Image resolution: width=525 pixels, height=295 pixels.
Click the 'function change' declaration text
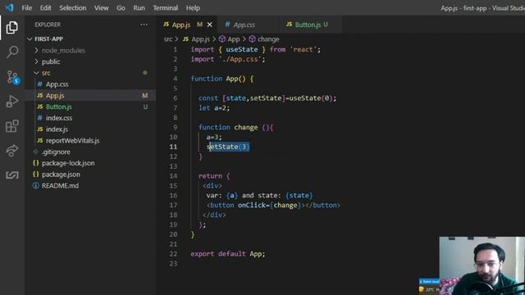point(228,127)
